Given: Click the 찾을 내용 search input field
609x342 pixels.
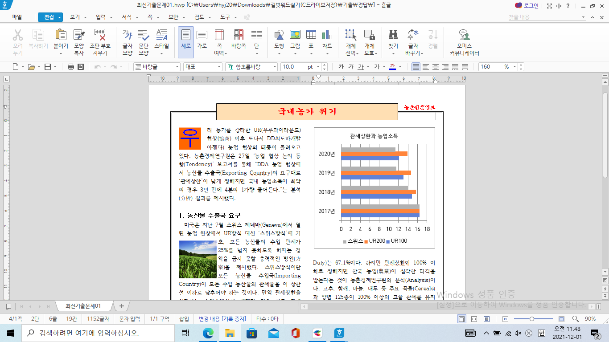Looking at the screenshot, I should 547,17.
